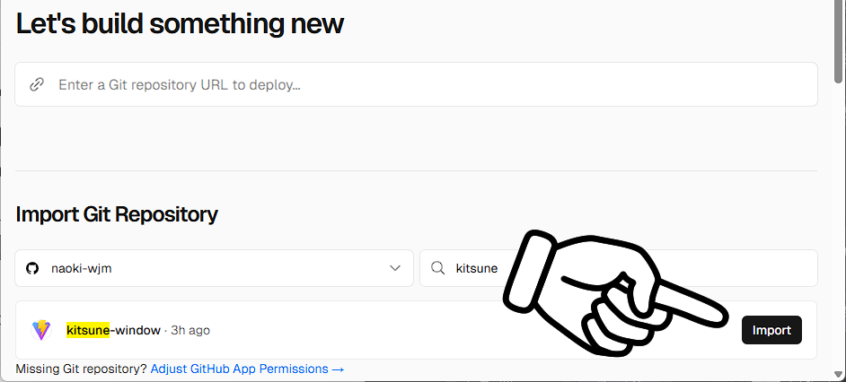Click the GitHub logo in account selector
846x382 pixels.
[x=33, y=268]
